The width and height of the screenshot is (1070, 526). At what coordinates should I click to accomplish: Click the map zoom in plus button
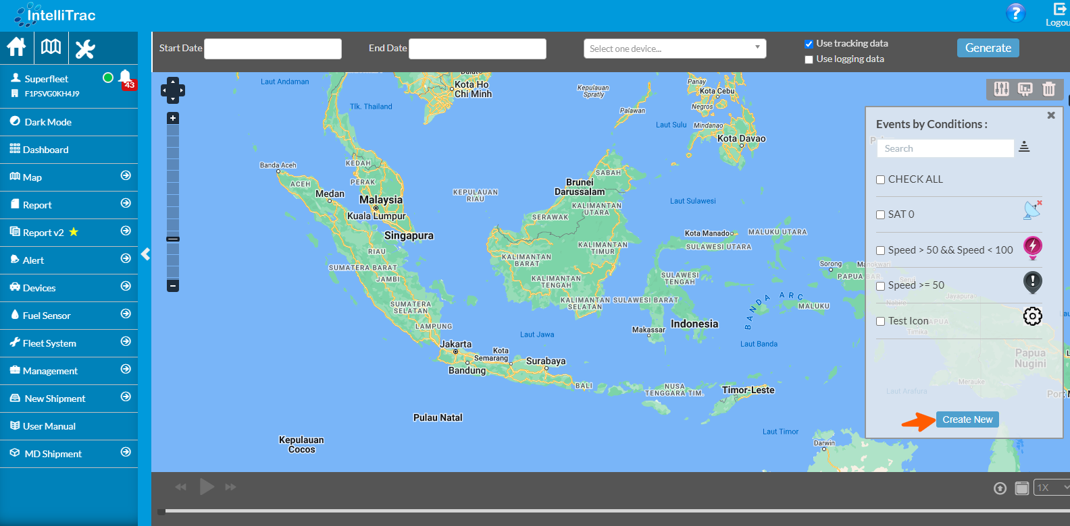point(173,118)
